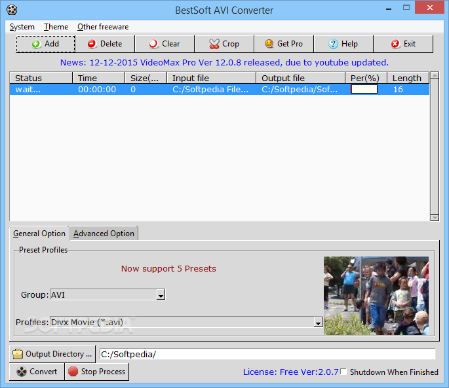The height and width of the screenshot is (388, 449).
Task: Switch to the General Option tab
Action: click(x=39, y=234)
